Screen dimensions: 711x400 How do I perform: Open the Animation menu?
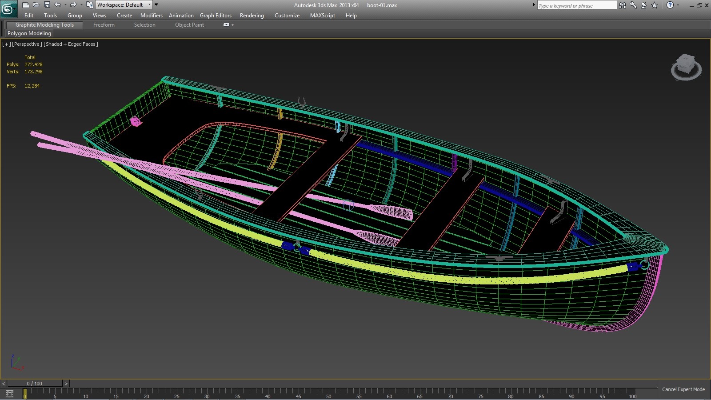tap(181, 16)
